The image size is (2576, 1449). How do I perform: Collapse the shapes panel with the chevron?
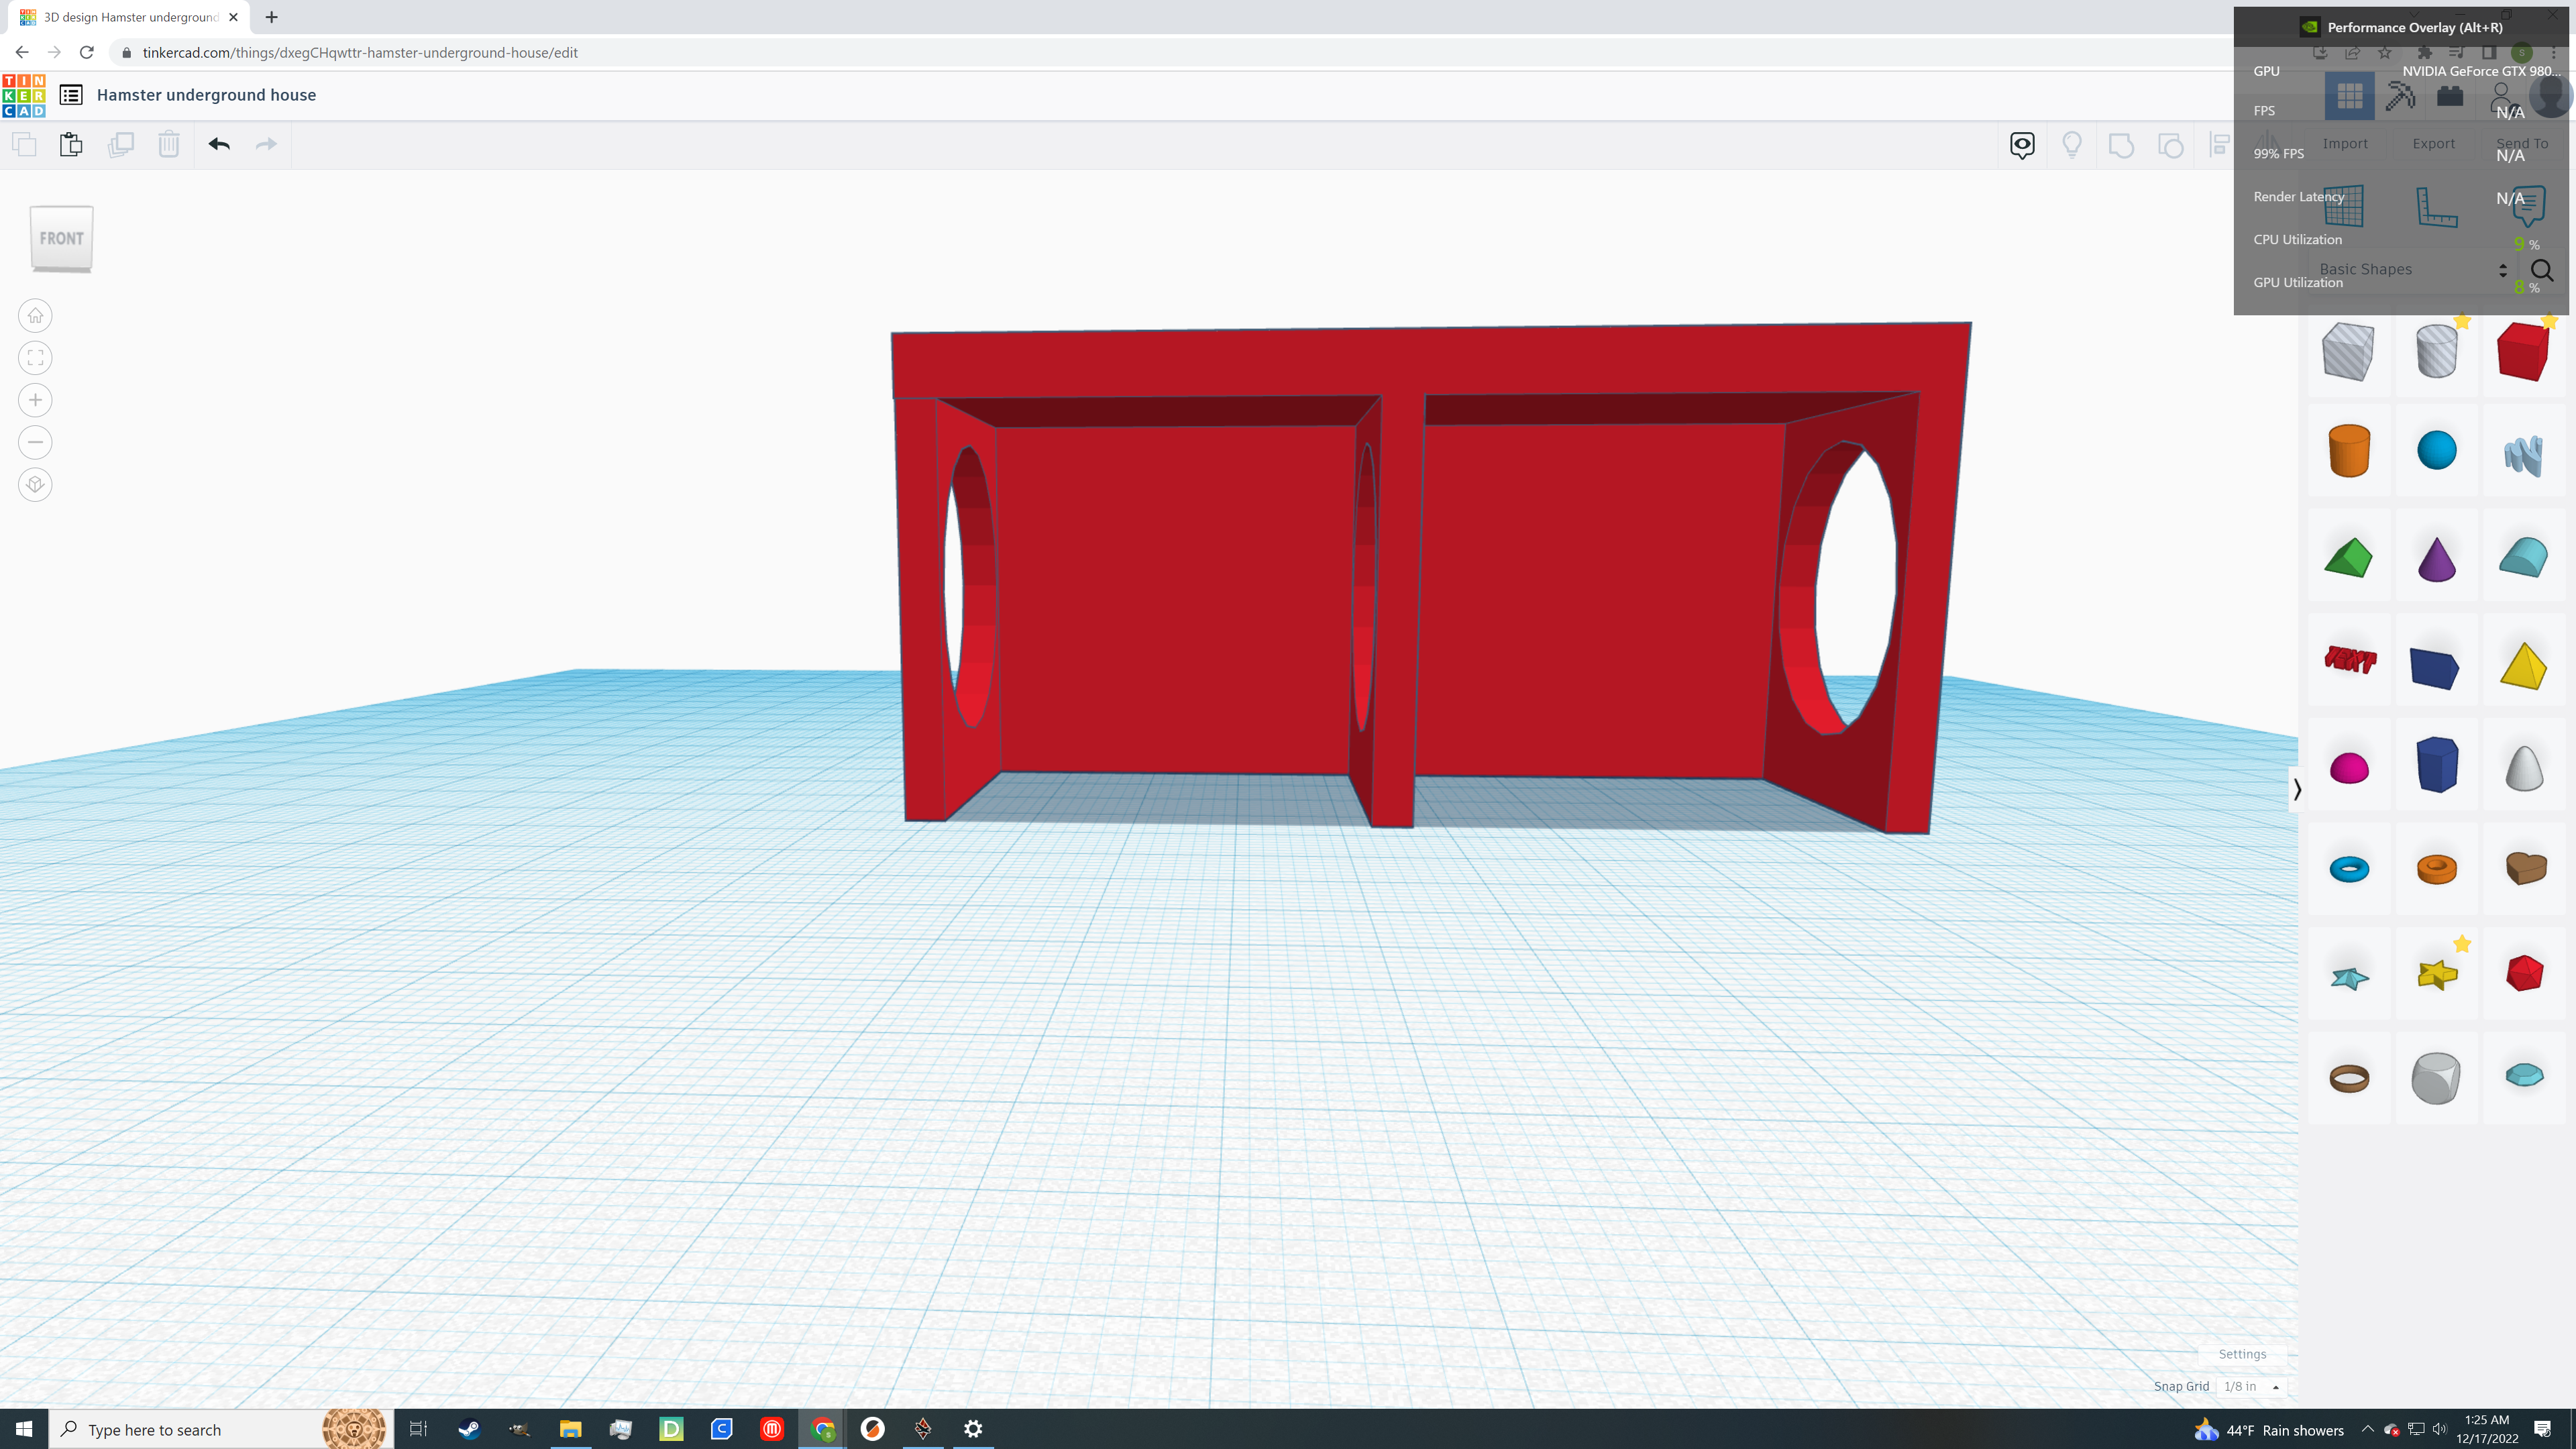[2297, 790]
